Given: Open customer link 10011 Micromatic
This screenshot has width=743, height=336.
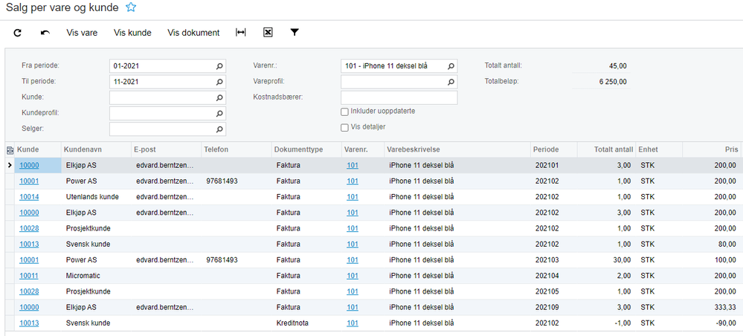Looking at the screenshot, I should pos(29,275).
